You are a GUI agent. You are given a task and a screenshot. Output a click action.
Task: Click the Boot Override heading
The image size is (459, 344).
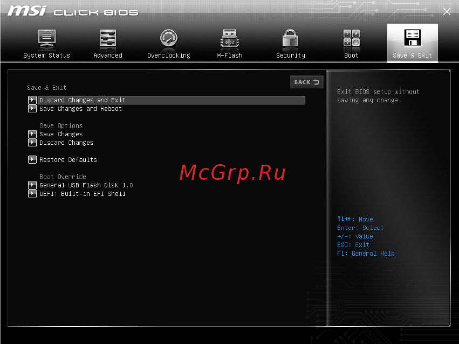63,177
